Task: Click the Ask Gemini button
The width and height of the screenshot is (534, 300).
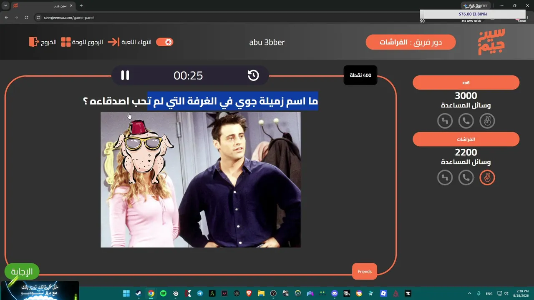Action: click(x=476, y=6)
